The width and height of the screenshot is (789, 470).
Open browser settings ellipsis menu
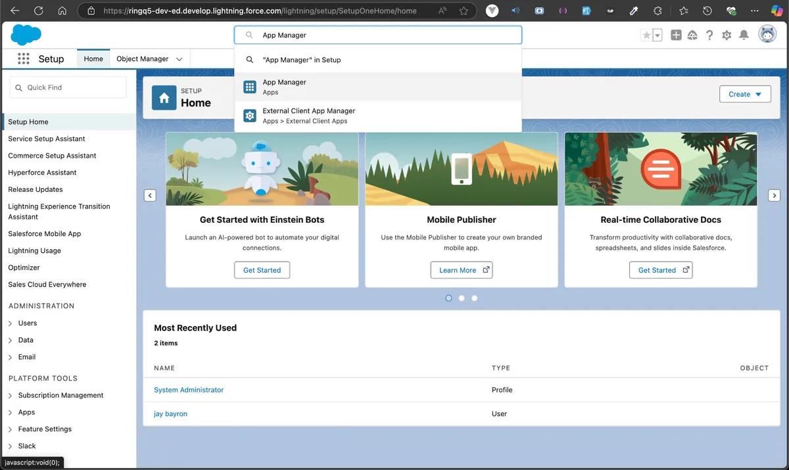(754, 11)
